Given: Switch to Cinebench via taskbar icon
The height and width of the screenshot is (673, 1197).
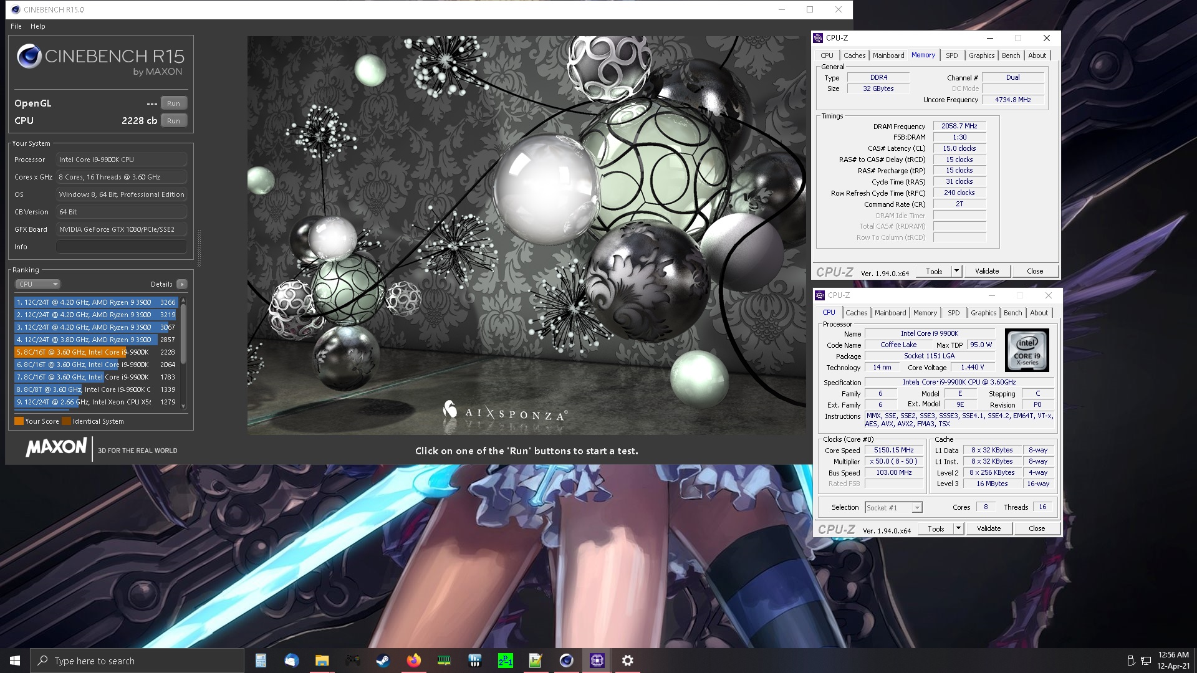Looking at the screenshot, I should pos(566,661).
